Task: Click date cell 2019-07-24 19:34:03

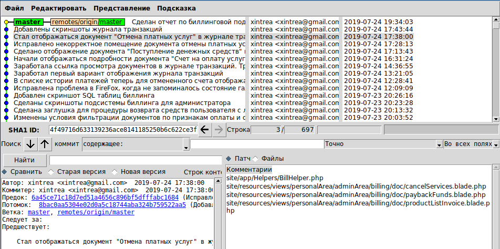Action: (379, 22)
